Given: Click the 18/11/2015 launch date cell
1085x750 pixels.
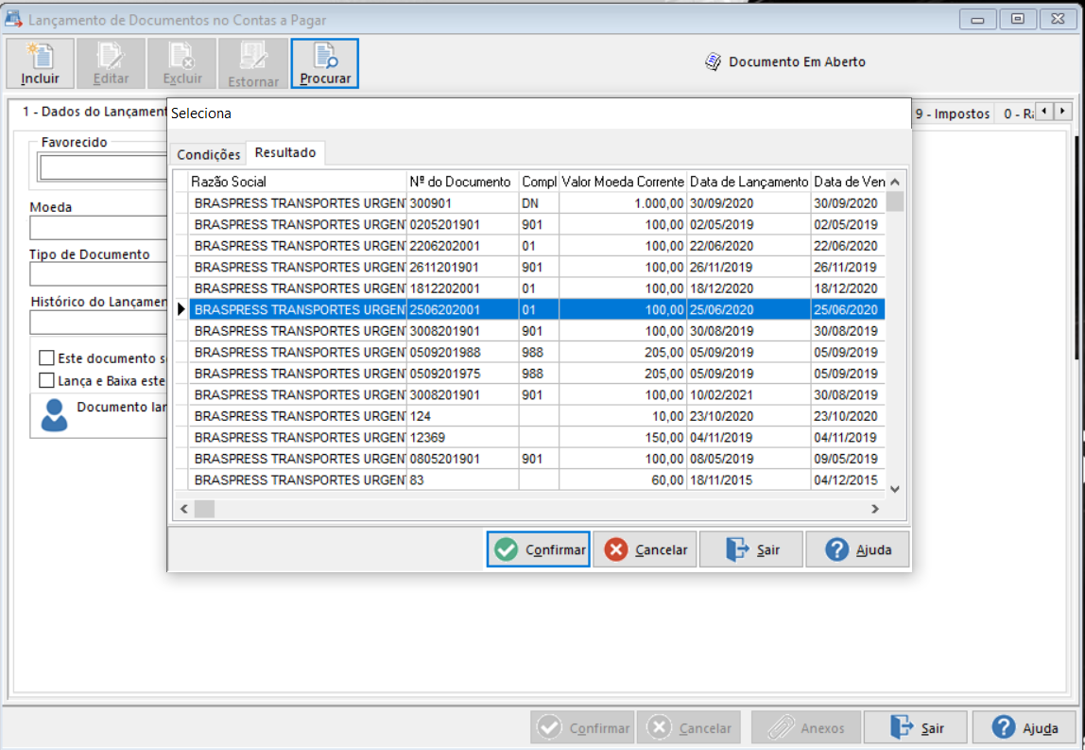Looking at the screenshot, I should (x=749, y=480).
